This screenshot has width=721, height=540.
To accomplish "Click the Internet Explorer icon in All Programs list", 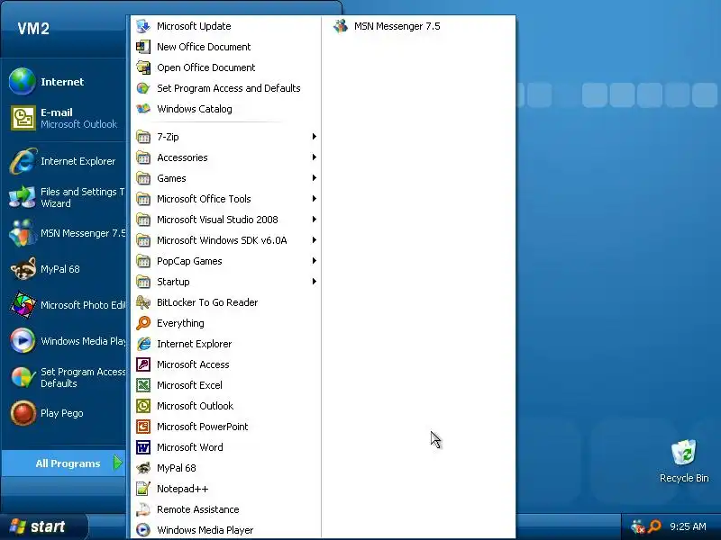I will (x=143, y=344).
